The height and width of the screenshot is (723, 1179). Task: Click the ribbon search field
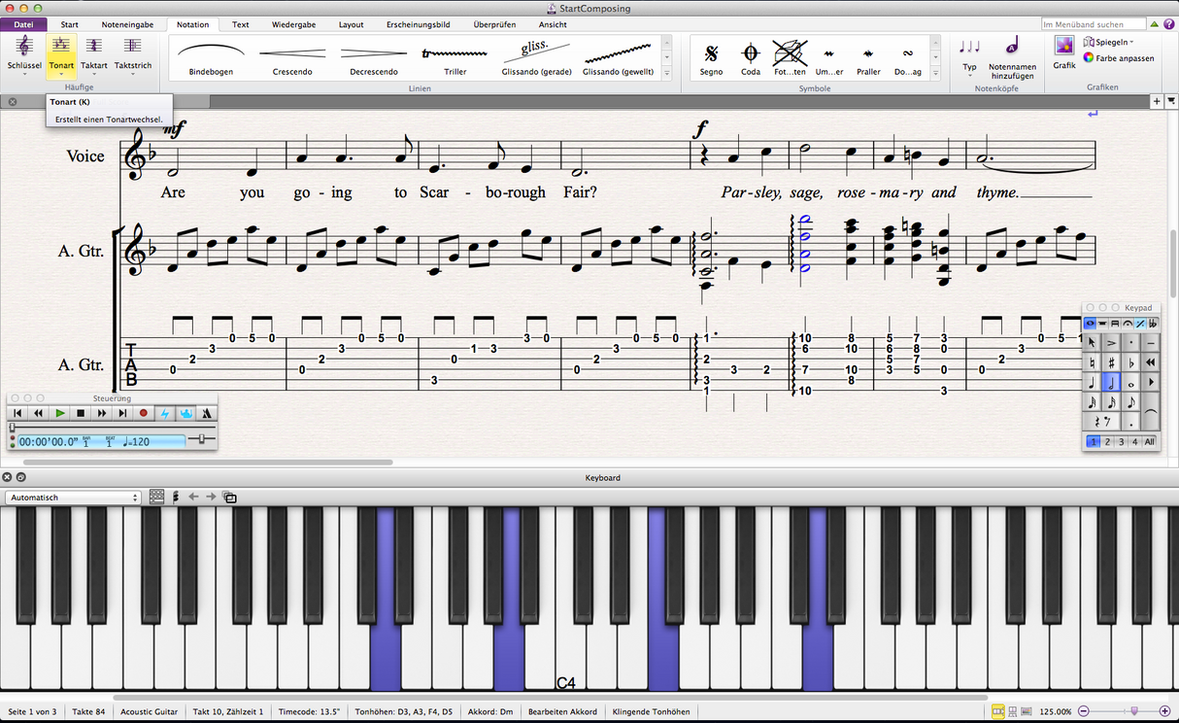click(x=1094, y=23)
